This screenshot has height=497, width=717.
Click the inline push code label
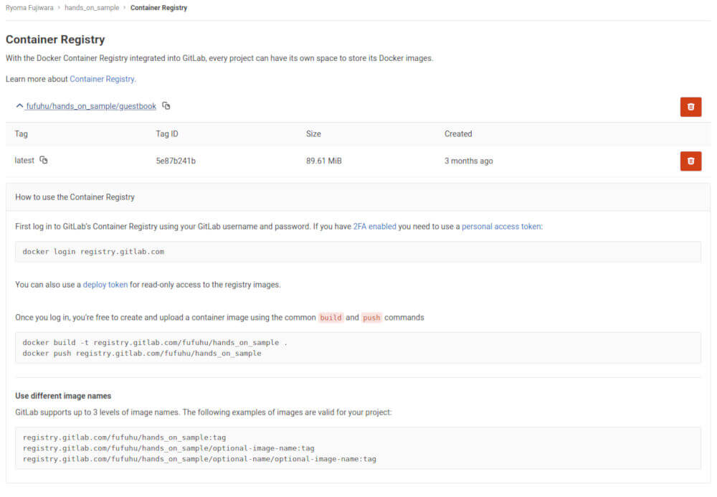371,317
